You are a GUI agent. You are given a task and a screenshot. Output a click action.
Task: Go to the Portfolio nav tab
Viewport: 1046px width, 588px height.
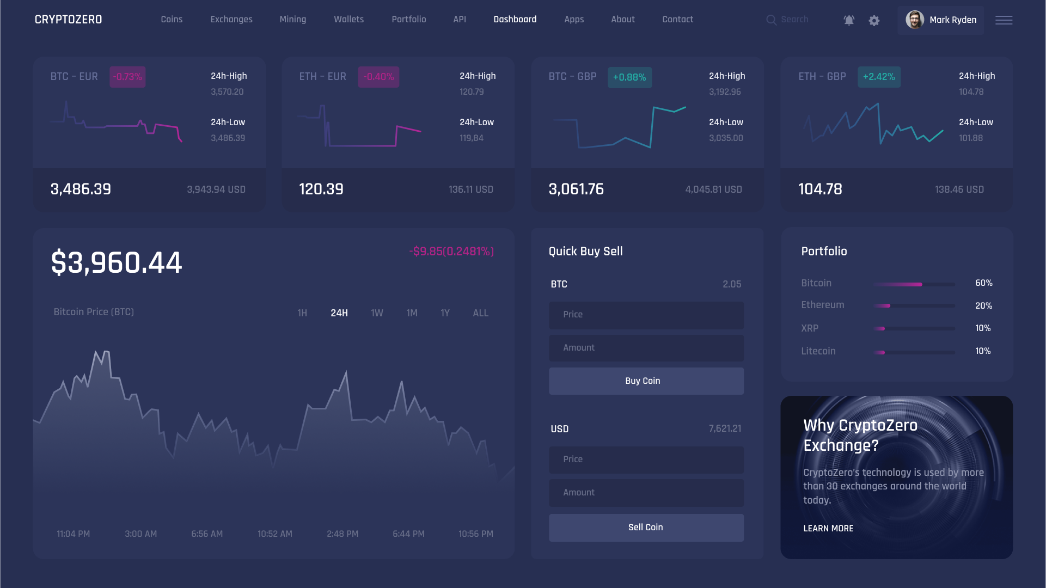408,20
